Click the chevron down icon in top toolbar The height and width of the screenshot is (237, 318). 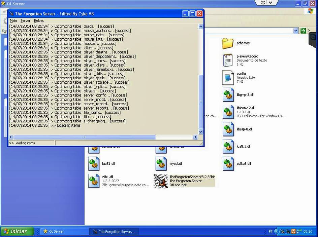coord(271,2)
